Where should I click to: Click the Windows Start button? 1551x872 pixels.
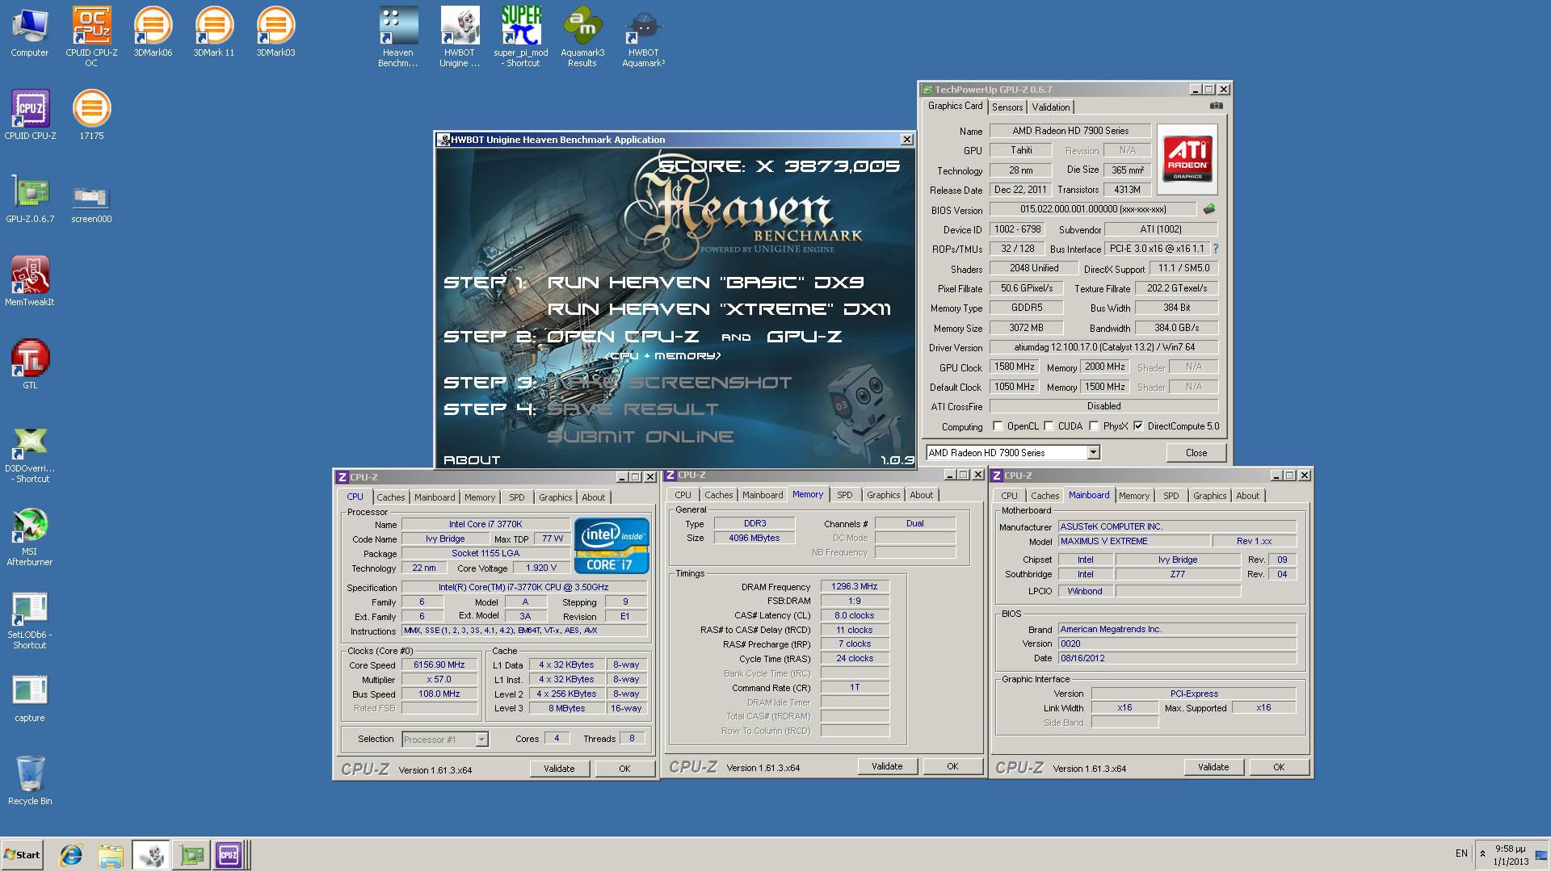point(22,854)
